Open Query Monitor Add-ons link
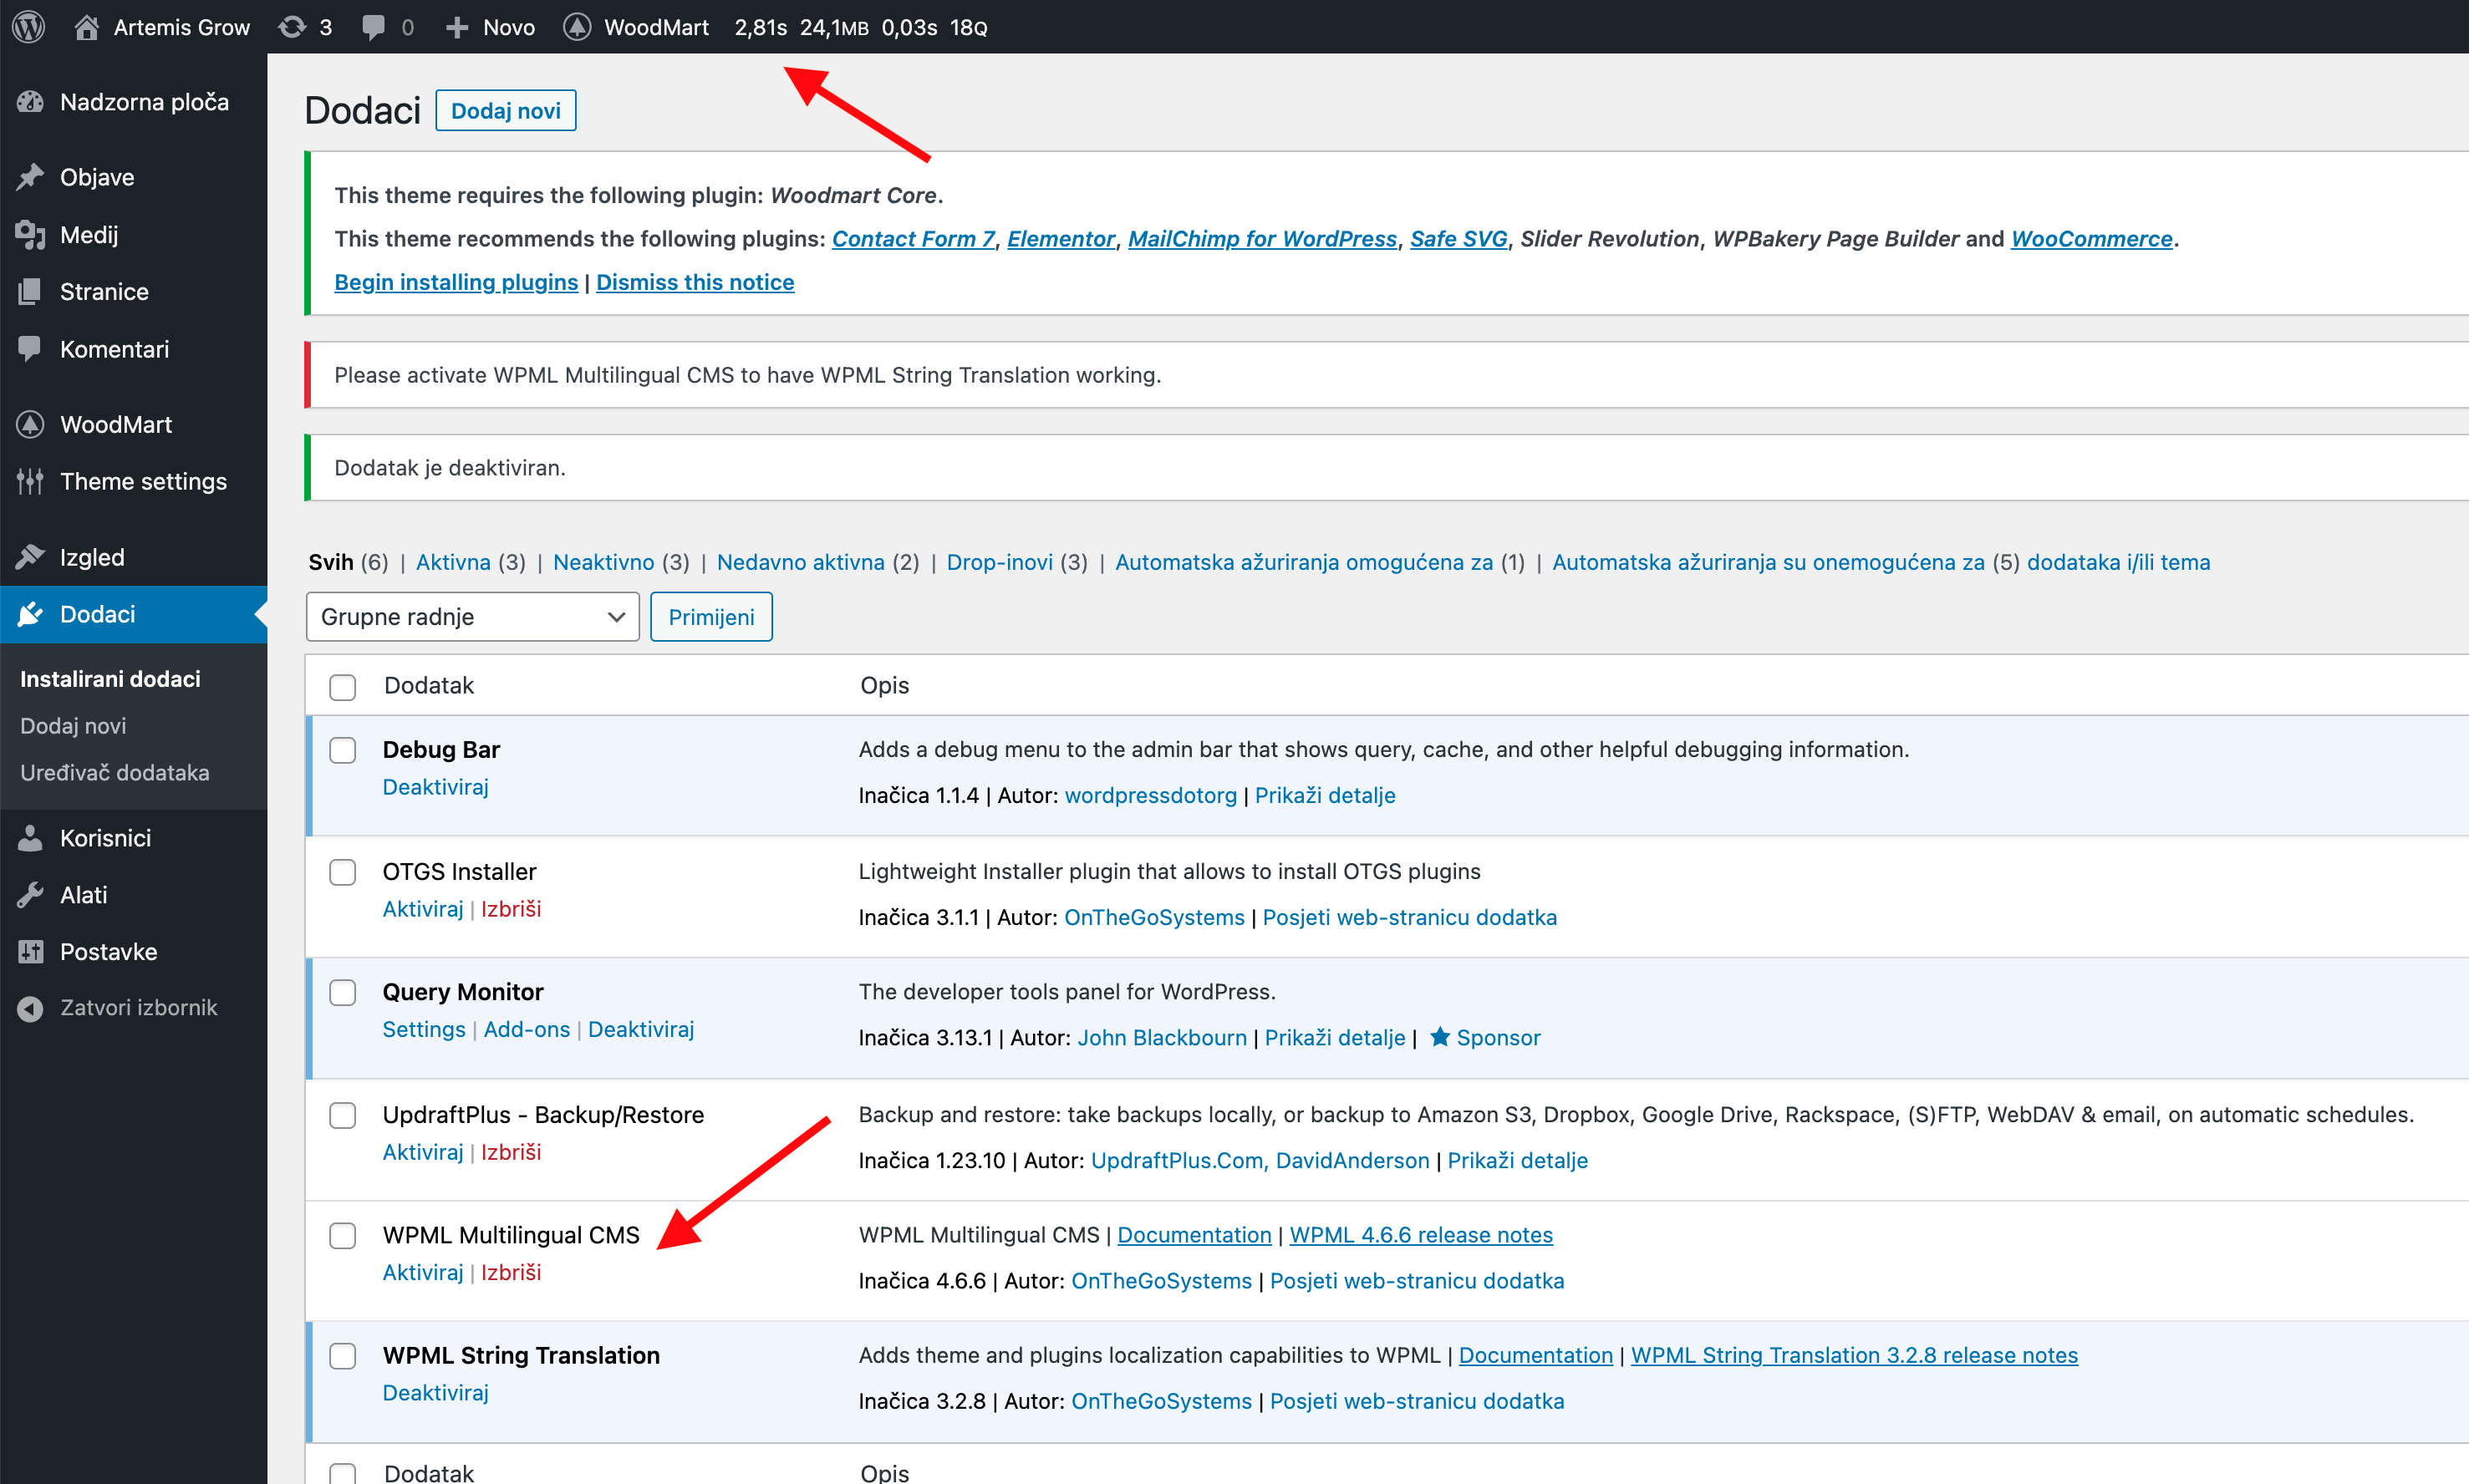Screen dimensions: 2469x1484 pos(527,1029)
